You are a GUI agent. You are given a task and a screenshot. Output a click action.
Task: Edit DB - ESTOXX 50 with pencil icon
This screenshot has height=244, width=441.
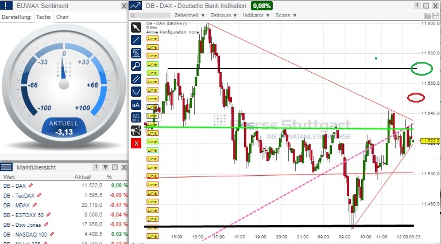[x=48, y=215]
